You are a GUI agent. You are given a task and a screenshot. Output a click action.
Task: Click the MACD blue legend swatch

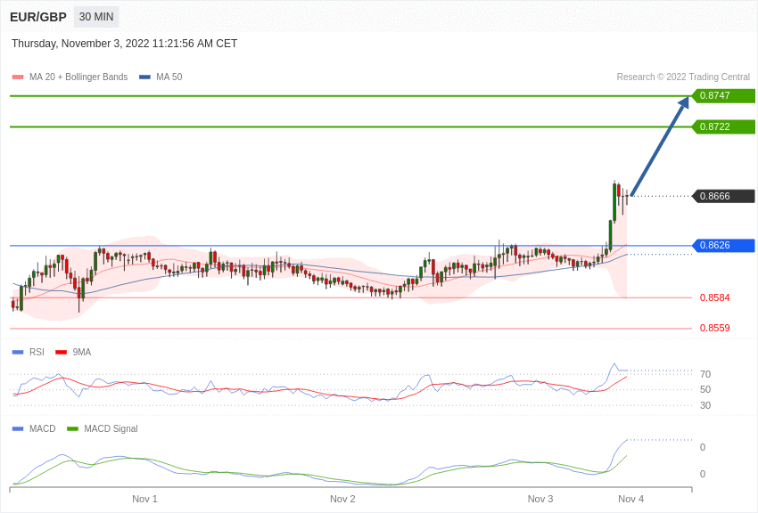18,429
